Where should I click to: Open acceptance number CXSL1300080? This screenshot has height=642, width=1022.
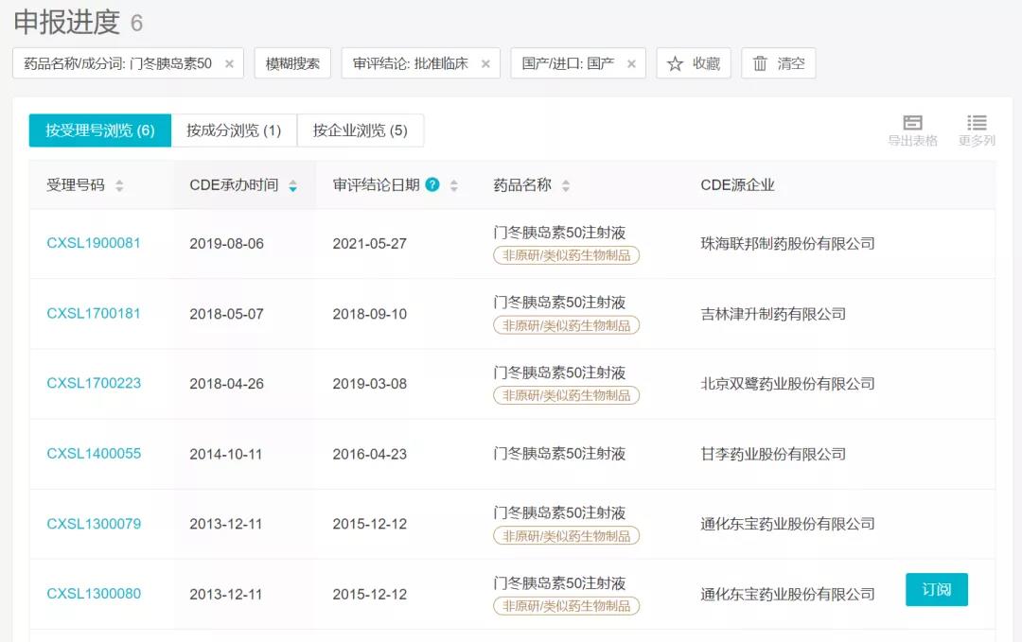click(94, 593)
